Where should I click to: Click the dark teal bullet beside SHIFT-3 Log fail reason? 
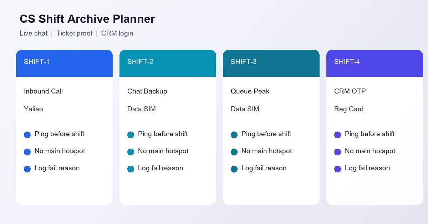pos(234,169)
